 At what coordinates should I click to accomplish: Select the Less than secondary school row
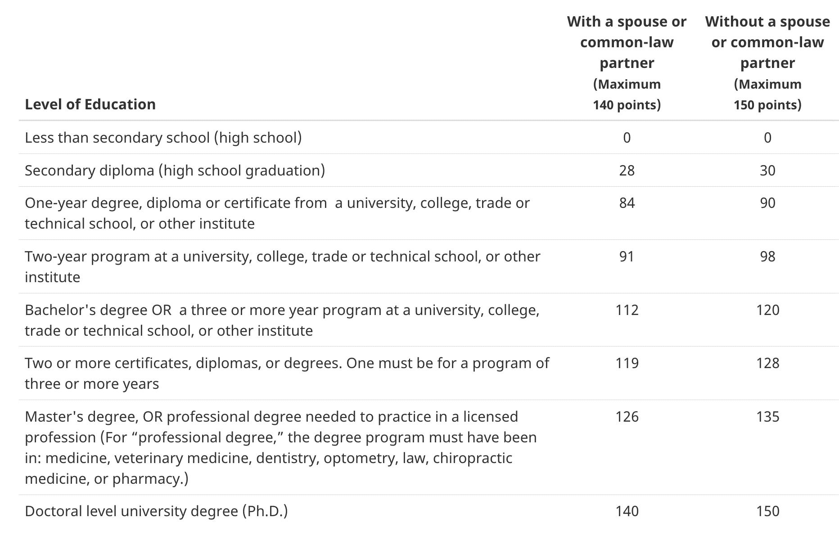pos(429,137)
